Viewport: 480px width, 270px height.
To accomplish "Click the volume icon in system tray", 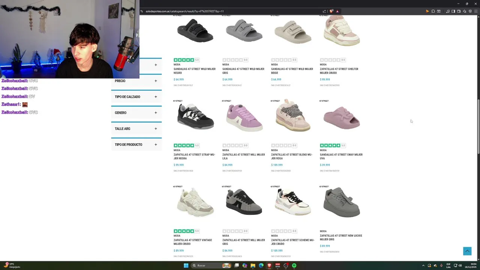I will coord(460,265).
